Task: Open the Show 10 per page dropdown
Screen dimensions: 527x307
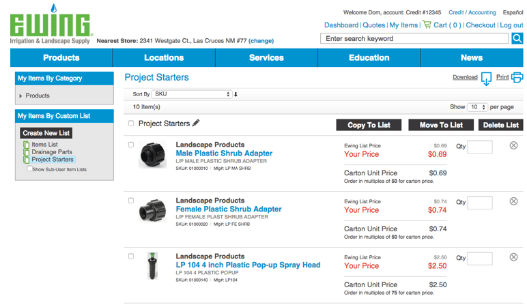Action: (x=478, y=107)
